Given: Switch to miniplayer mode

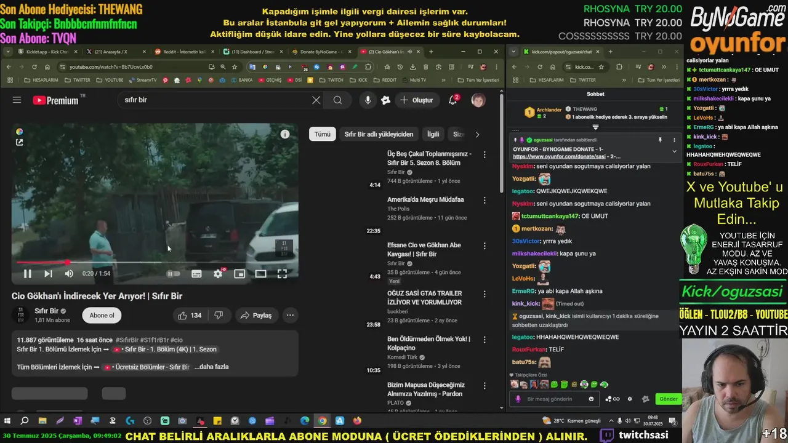Looking at the screenshot, I should pyautogui.click(x=239, y=274).
